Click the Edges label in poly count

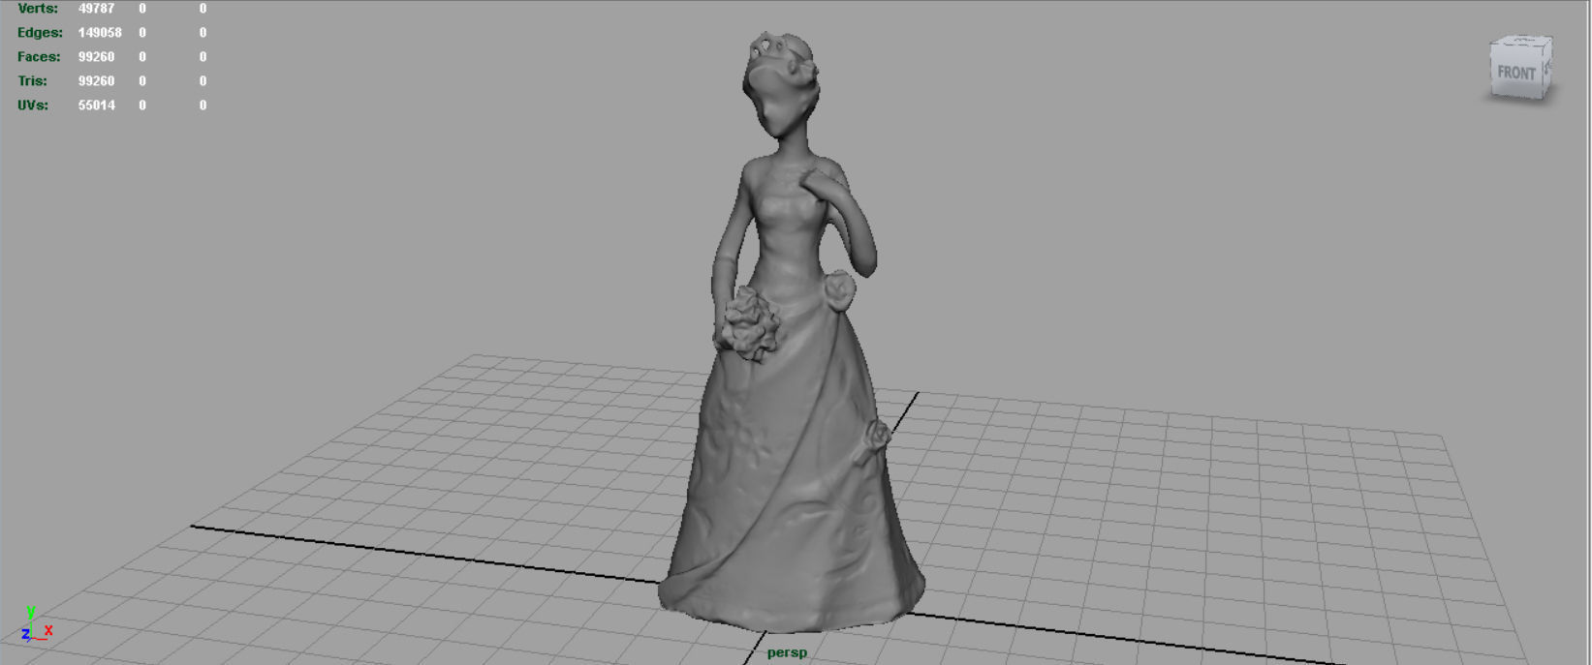click(x=40, y=32)
